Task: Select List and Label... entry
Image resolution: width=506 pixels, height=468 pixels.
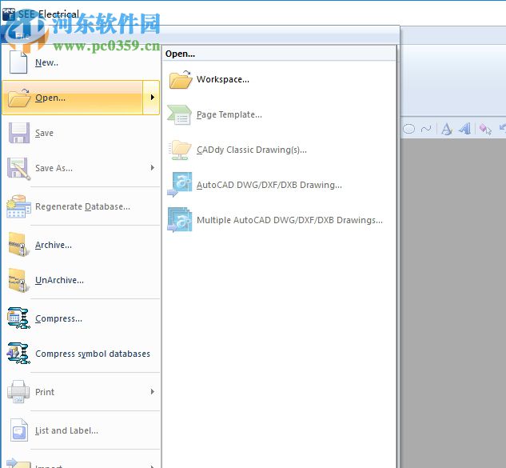Action: [66, 430]
